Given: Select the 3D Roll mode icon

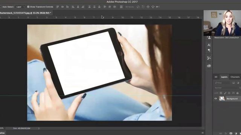Looking at the screenshot, I should (x=143, y=7).
